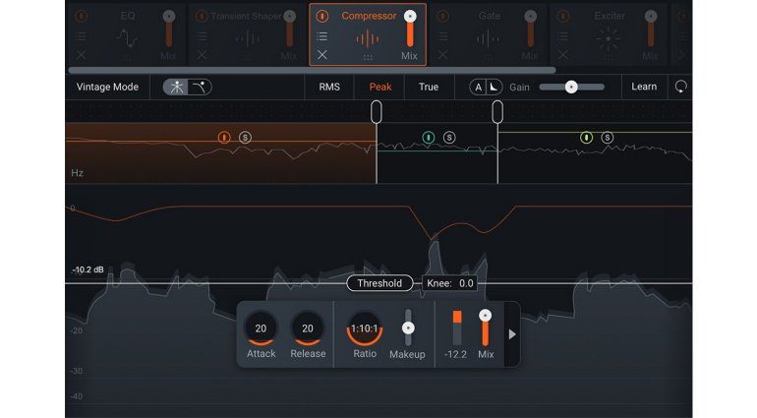Remove the Compressor module with its X icon
The height and width of the screenshot is (418, 757).
(x=321, y=55)
